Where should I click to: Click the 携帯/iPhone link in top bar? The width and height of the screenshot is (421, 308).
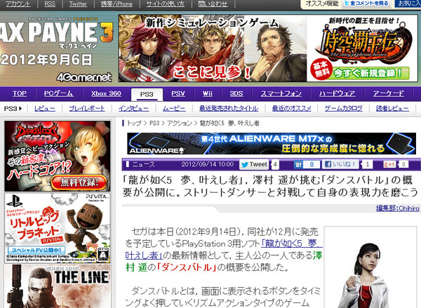click(x=116, y=4)
